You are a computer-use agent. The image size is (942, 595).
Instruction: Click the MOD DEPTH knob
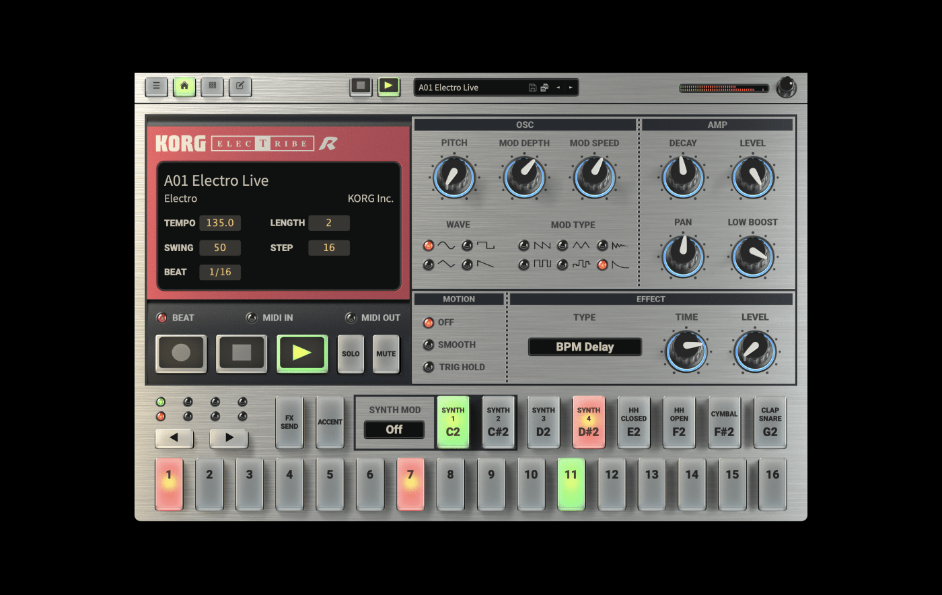click(x=524, y=178)
